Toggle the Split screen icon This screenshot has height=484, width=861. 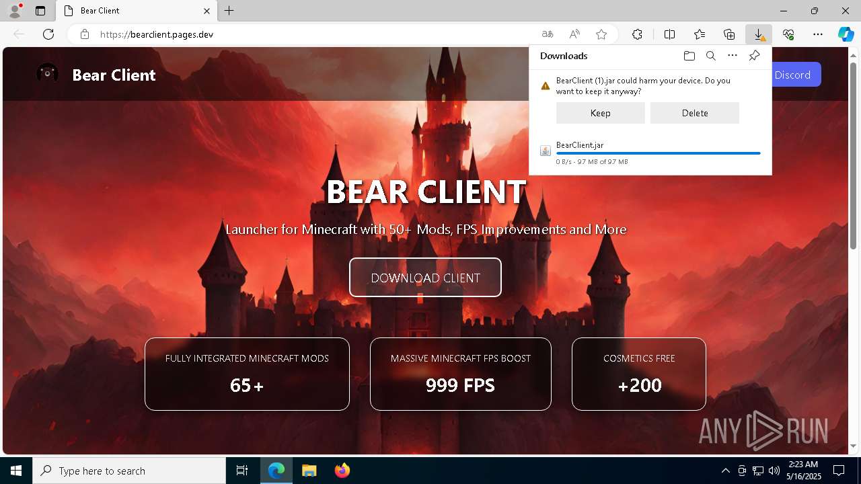click(670, 34)
